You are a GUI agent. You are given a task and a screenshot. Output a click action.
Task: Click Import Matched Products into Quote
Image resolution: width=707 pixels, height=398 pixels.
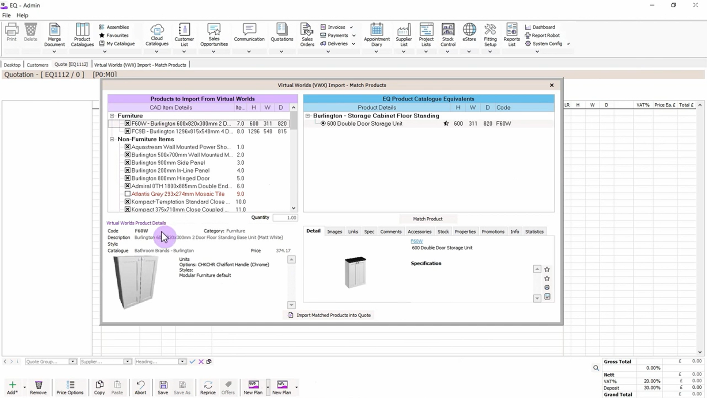click(x=334, y=315)
